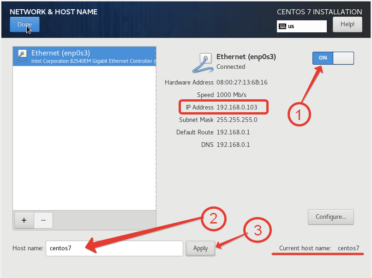Click the empty area of device list
372x278 pixels.
84,139
